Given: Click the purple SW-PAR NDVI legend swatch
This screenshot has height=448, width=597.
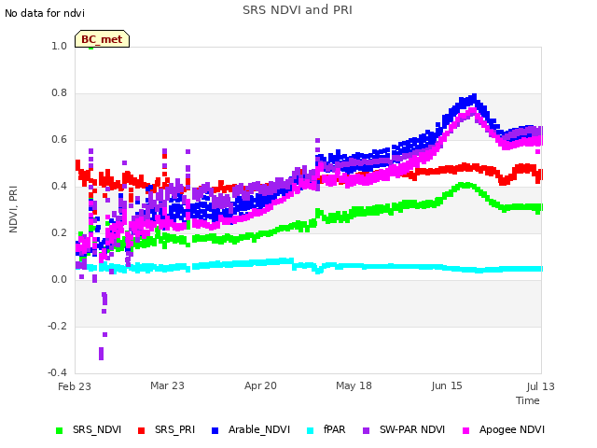Looking at the screenshot, I should coord(366,430).
